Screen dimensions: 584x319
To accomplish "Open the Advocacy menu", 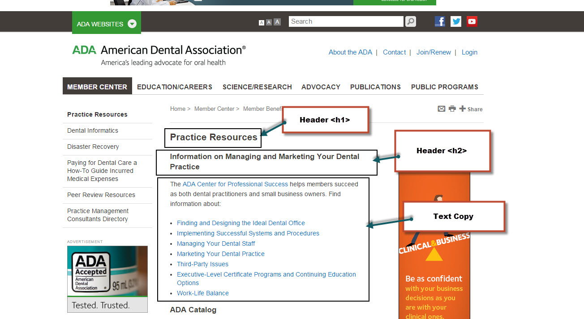I will coord(321,87).
